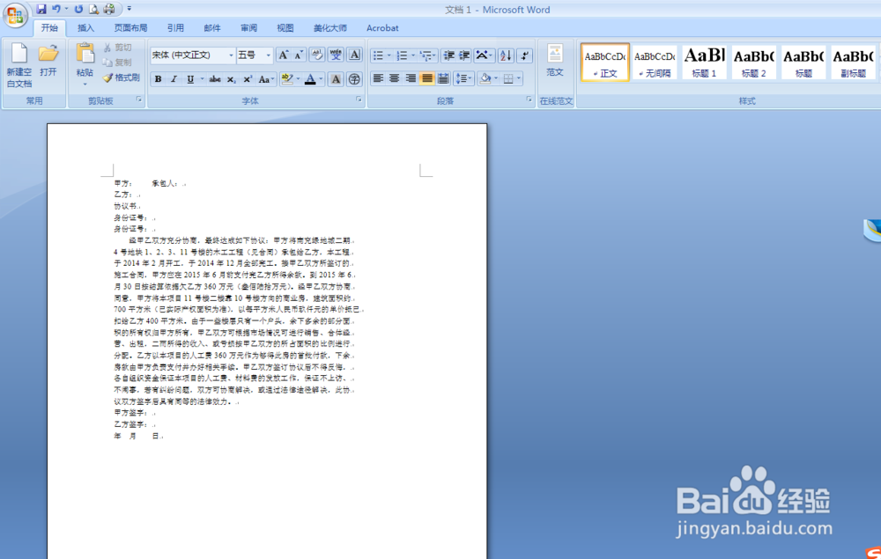This screenshot has width=881, height=559.
Task: Toggle bold formatting
Action: [x=157, y=78]
